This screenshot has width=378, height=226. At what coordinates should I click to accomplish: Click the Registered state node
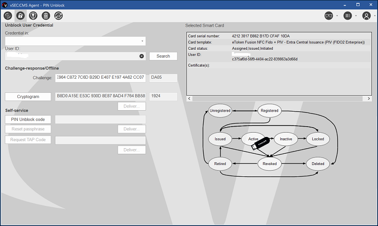pos(270,111)
